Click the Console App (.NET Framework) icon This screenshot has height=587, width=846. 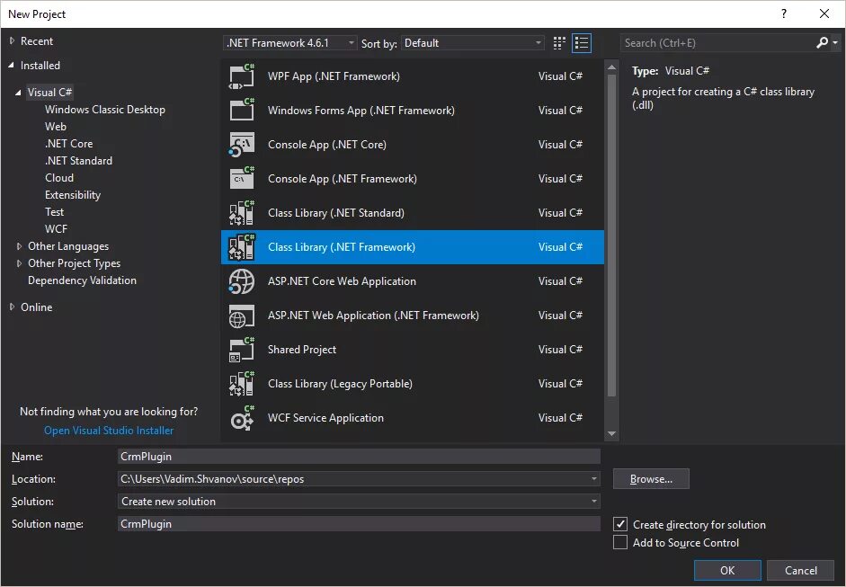242,179
